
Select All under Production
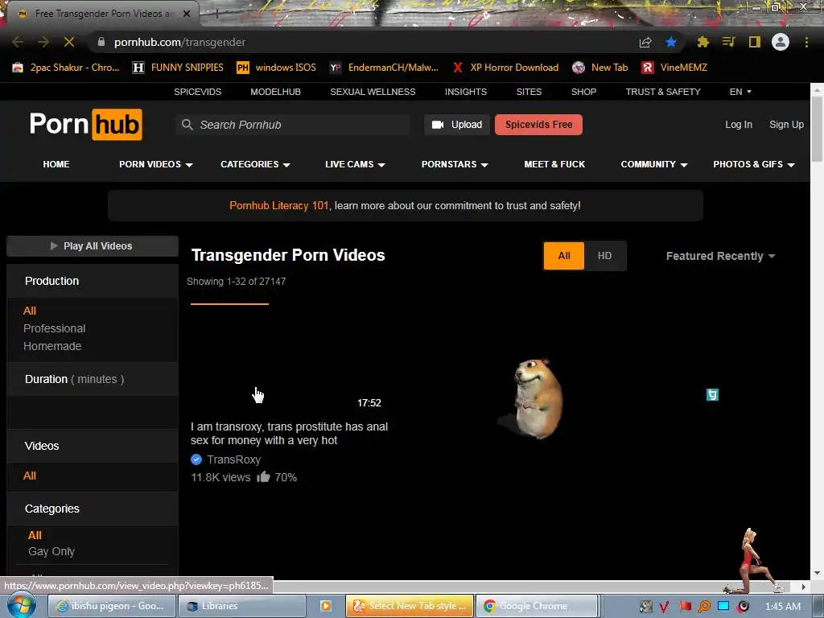click(x=30, y=311)
